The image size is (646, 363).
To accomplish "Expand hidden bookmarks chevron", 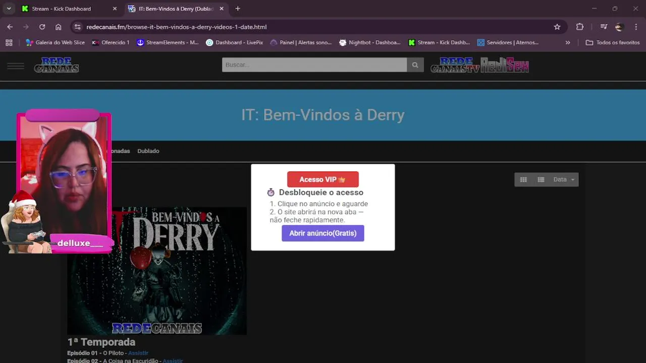I will point(568,43).
